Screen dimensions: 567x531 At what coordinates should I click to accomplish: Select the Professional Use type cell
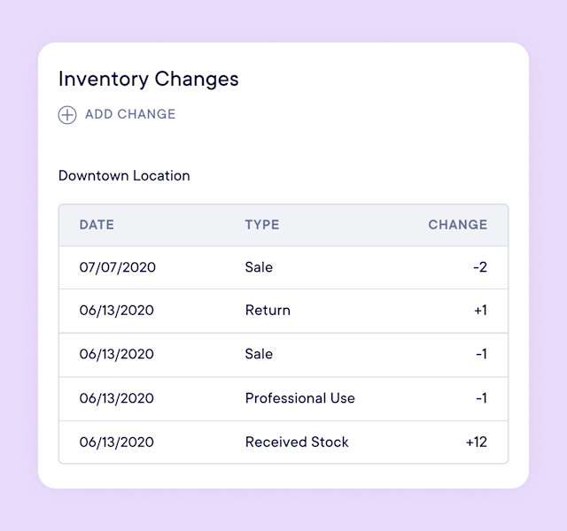click(x=299, y=398)
